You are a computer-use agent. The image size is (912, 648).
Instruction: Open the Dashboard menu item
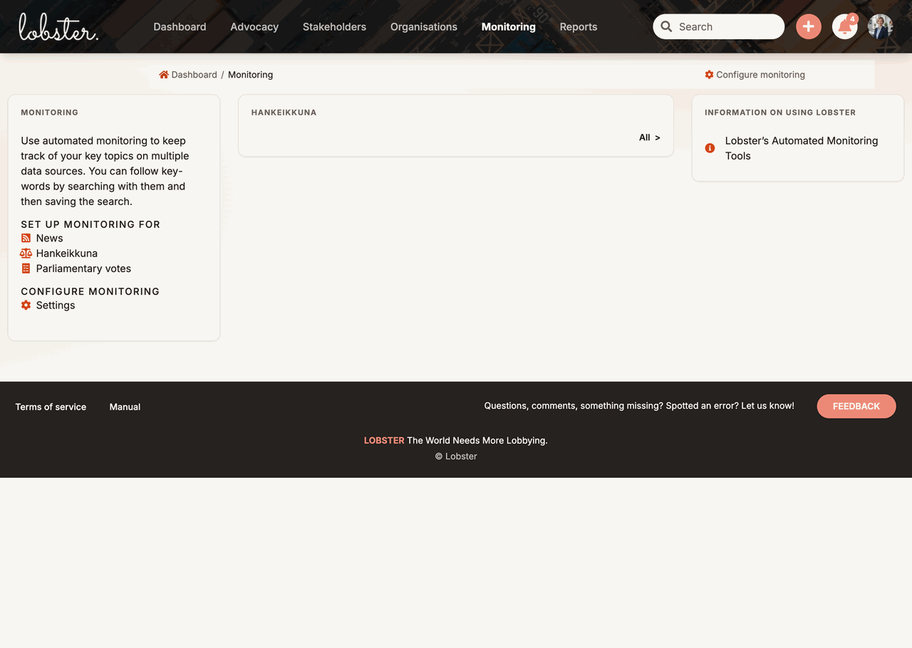pyautogui.click(x=180, y=27)
